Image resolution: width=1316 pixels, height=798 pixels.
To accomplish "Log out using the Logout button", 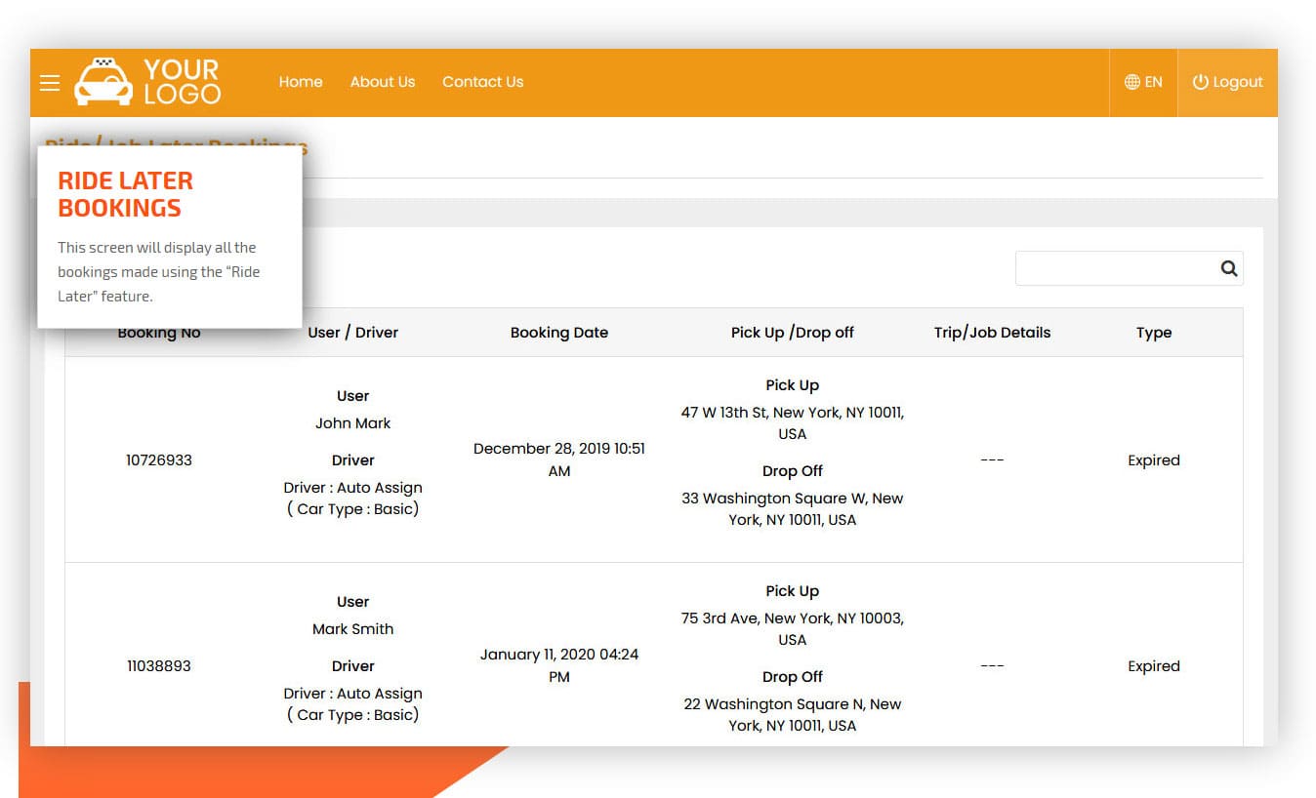I will pyautogui.click(x=1228, y=82).
